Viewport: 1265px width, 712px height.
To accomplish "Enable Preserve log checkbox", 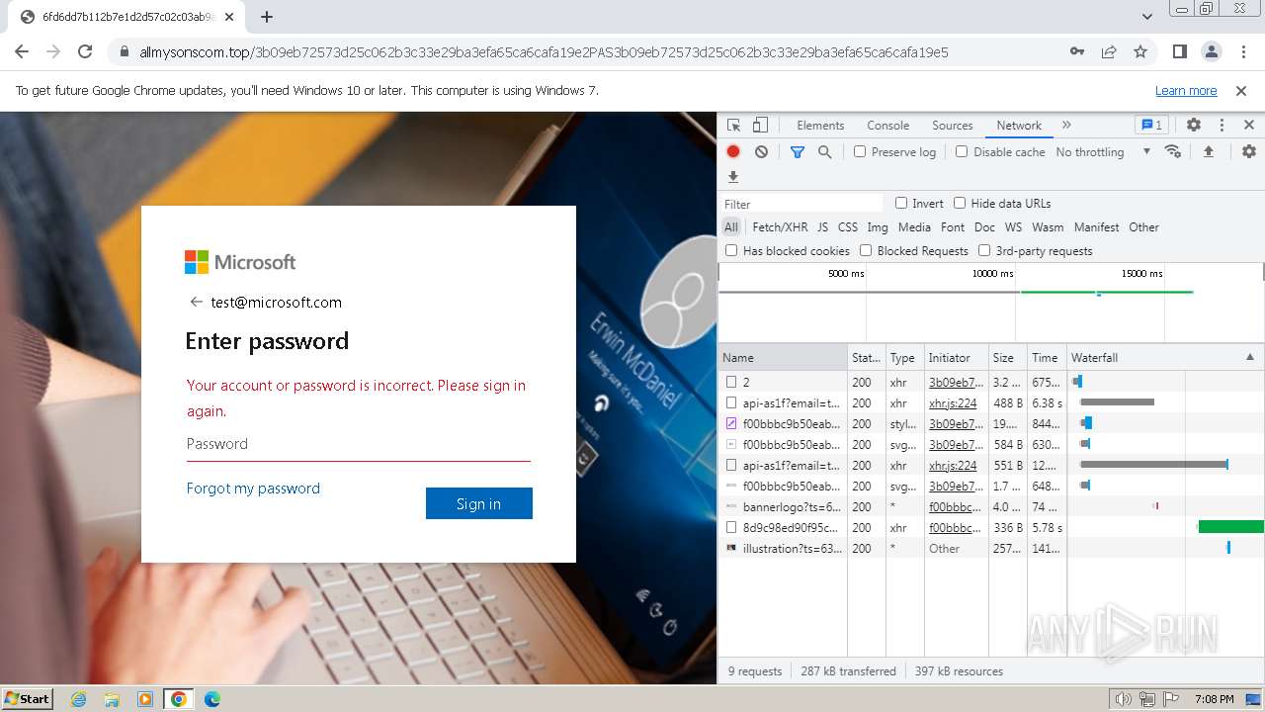I will click(x=860, y=151).
